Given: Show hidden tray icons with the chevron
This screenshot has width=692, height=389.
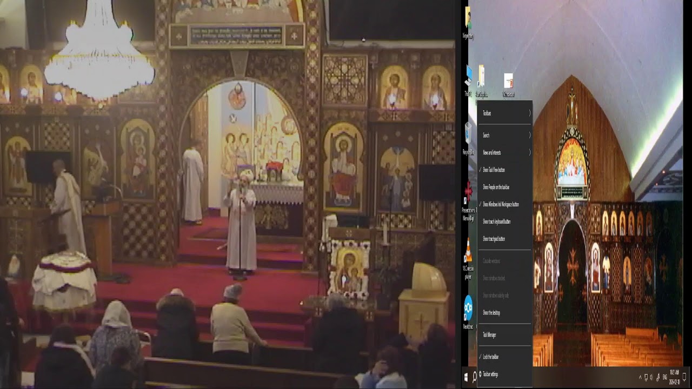Looking at the screenshot, I should tap(640, 377).
